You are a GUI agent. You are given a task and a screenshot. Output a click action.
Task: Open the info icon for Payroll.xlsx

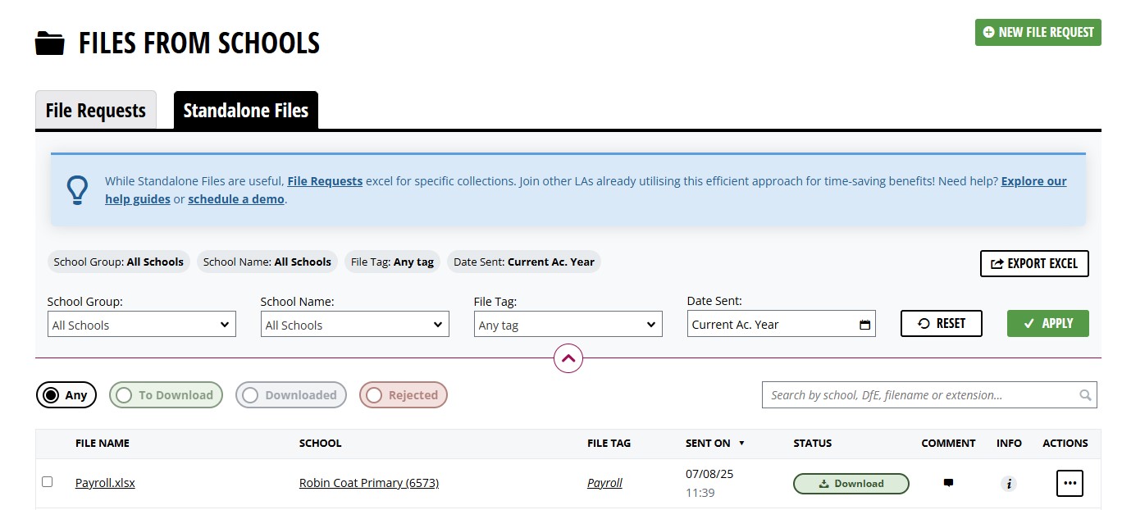pos(1009,484)
